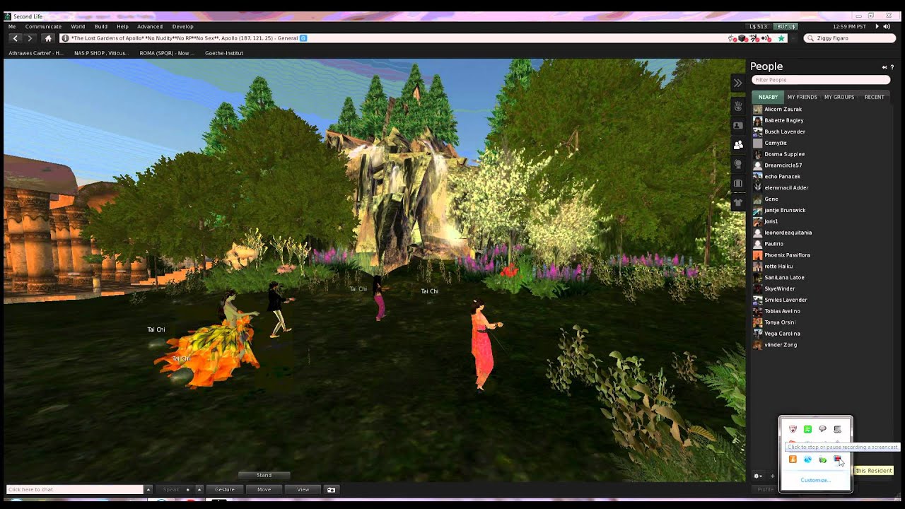Open Customize link in tray popup

(x=815, y=480)
